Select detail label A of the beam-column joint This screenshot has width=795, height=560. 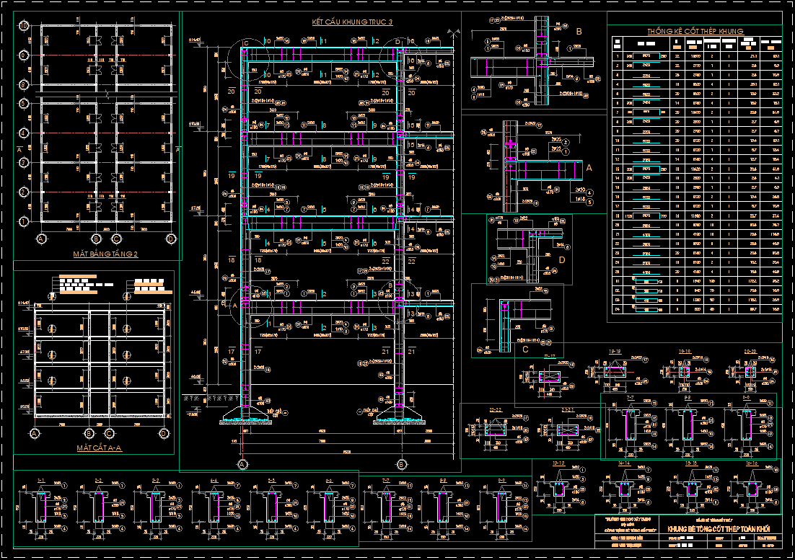point(589,167)
